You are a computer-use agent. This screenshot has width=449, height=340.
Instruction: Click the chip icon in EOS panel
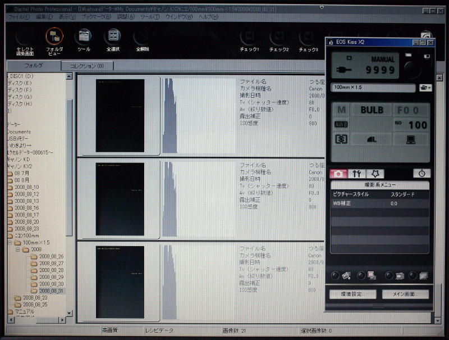tap(399, 276)
